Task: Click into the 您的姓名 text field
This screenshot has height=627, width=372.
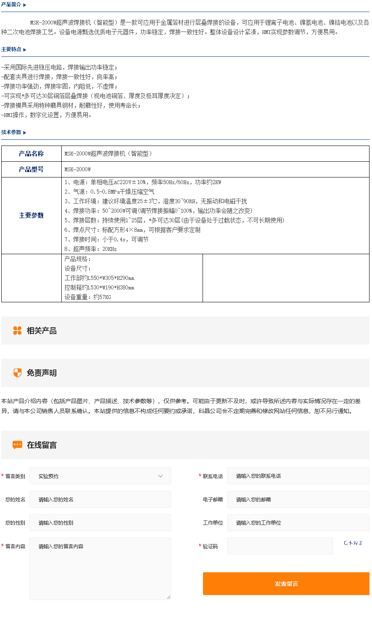Action: (100, 500)
